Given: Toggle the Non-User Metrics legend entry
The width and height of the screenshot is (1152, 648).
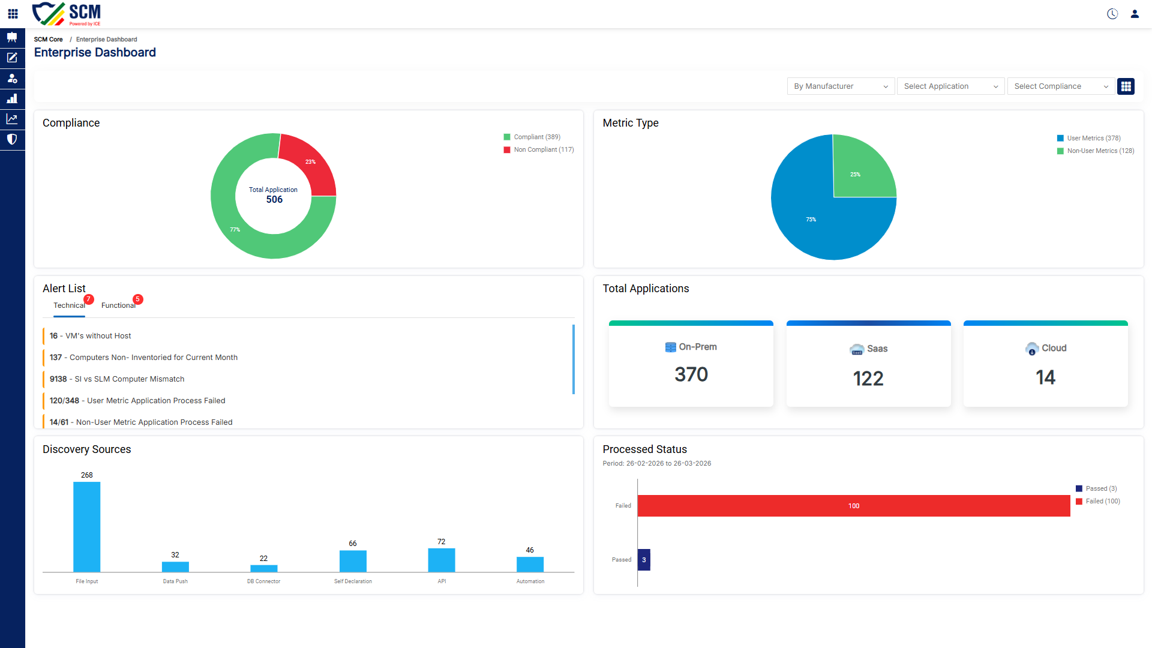Looking at the screenshot, I should coord(1096,151).
